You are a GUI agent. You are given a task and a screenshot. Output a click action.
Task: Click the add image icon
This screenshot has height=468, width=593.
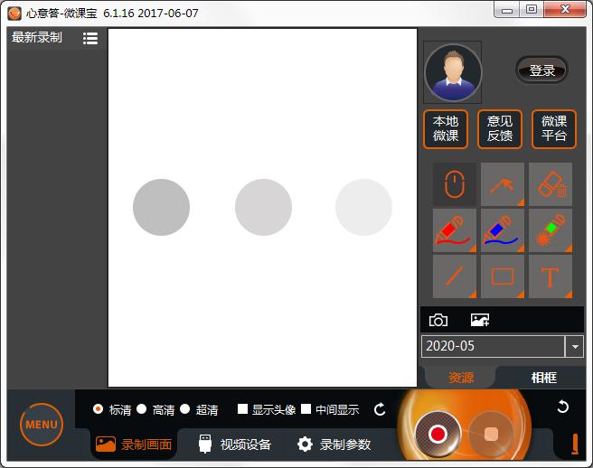[480, 321]
